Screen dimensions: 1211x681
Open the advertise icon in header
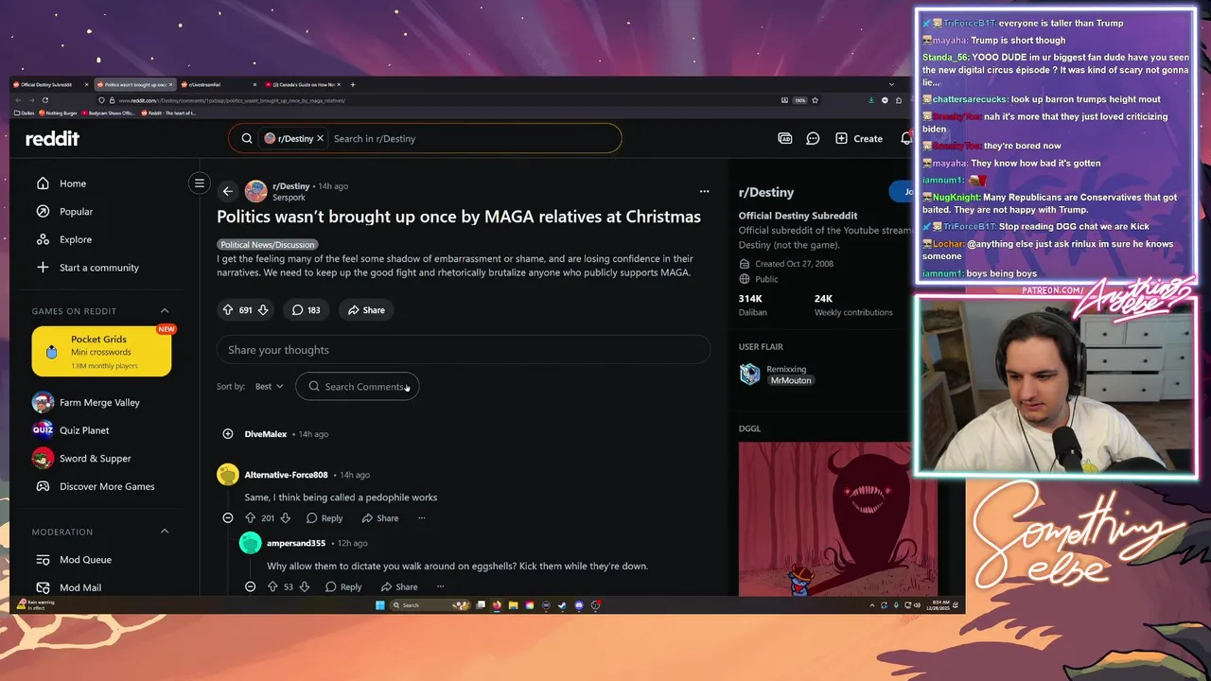(784, 138)
